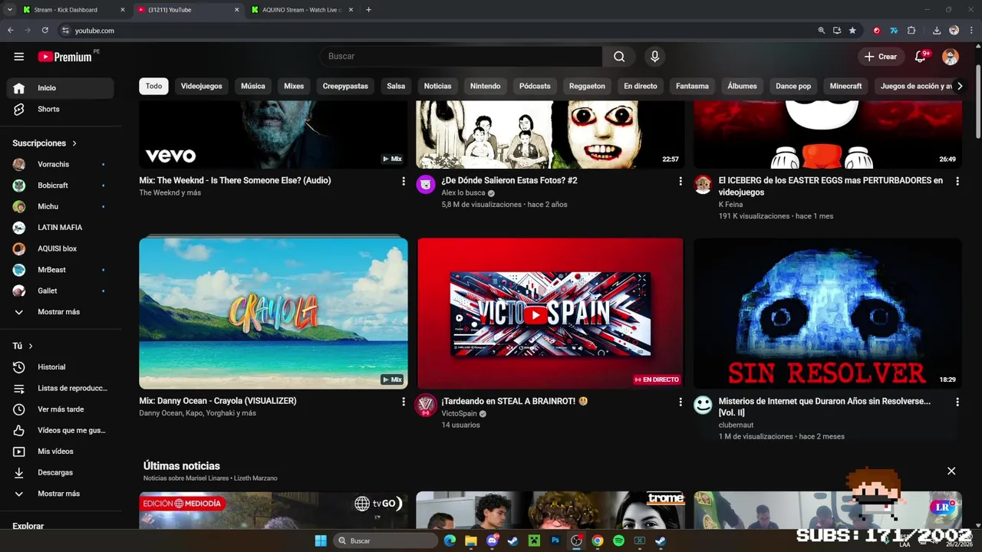Viewport: 982px width, 552px height.
Task: Open Shorts from the sidebar
Action: pos(60,109)
